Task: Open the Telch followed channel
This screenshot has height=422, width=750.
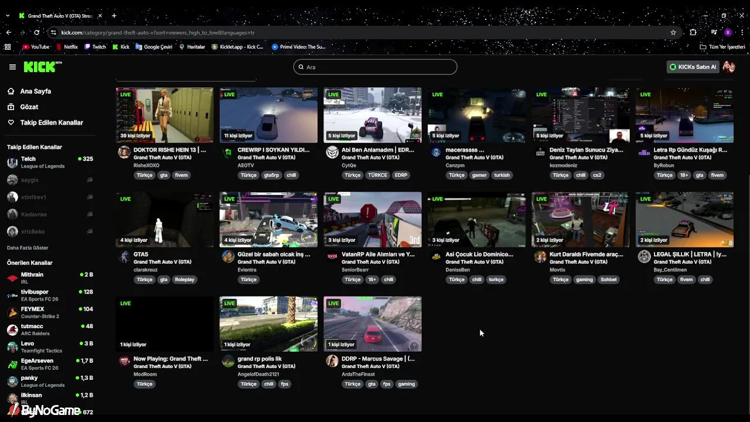Action: (50, 162)
